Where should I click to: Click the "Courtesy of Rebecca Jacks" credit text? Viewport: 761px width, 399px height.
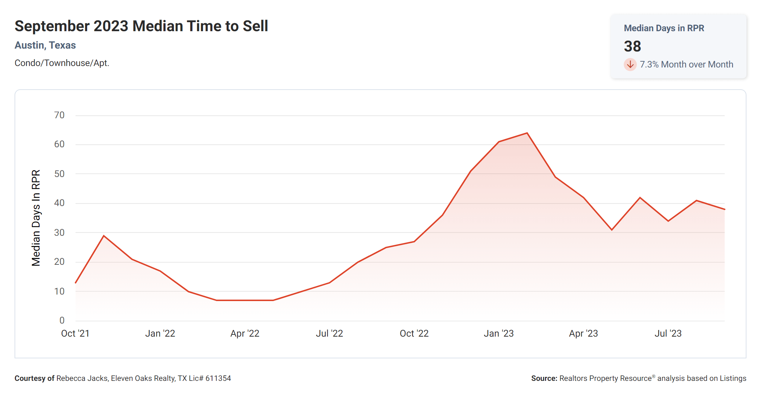[123, 378]
